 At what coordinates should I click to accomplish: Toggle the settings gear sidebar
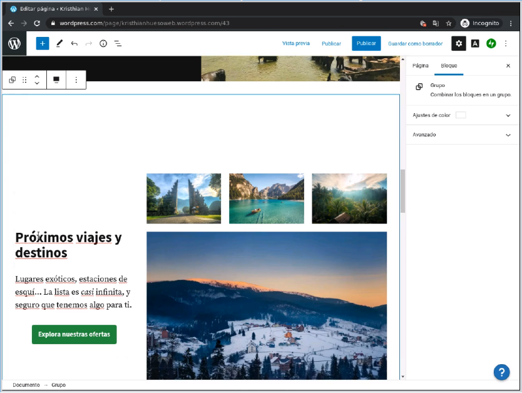click(458, 44)
